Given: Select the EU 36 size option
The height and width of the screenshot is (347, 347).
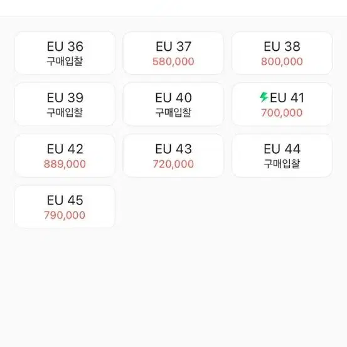Looking at the screenshot, I should [65, 53].
